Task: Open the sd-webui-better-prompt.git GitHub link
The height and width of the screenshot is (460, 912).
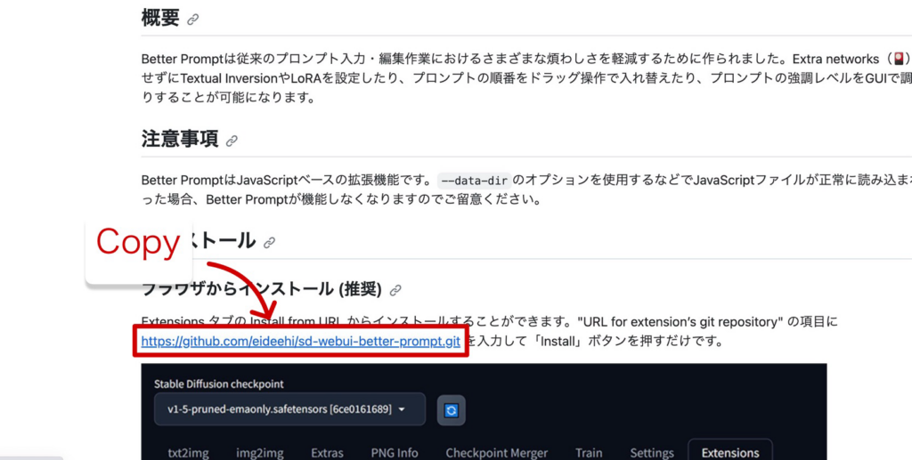Action: tap(301, 342)
